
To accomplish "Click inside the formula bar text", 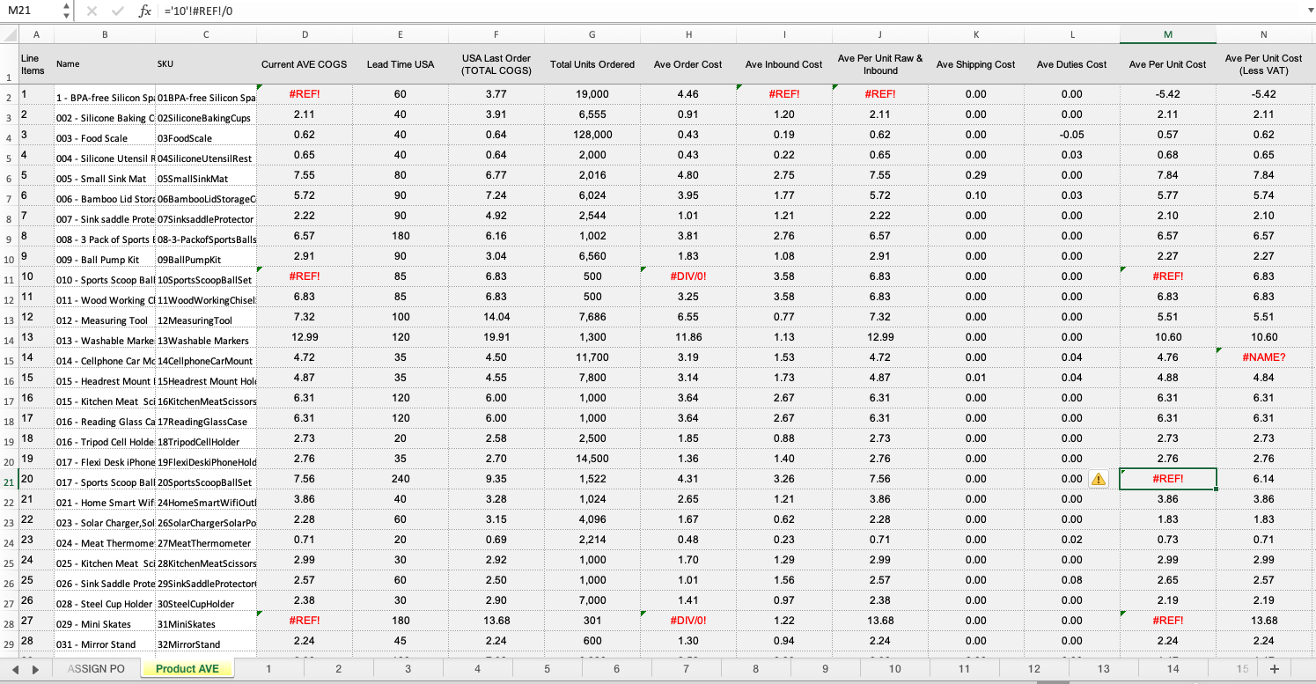I will point(731,11).
